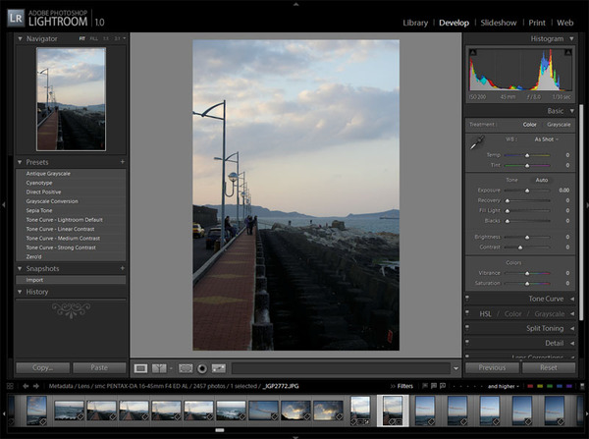The width and height of the screenshot is (589, 439).
Task: Collapse the Basic panel
Action: [x=571, y=111]
